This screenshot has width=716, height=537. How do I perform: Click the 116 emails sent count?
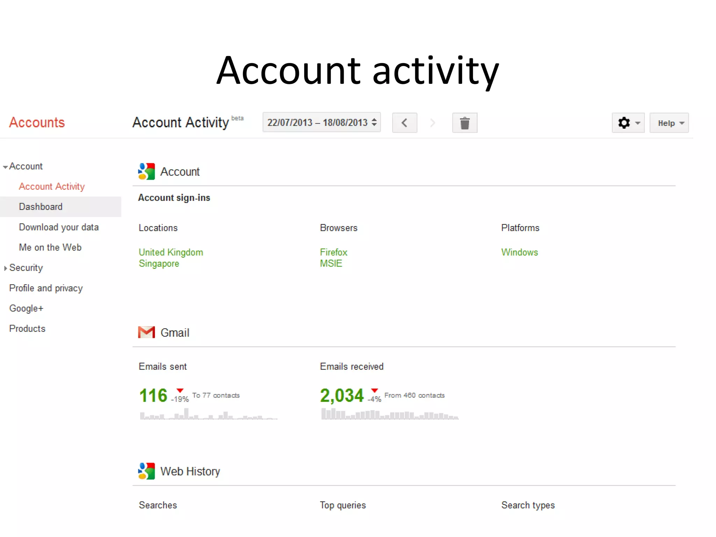(x=153, y=395)
